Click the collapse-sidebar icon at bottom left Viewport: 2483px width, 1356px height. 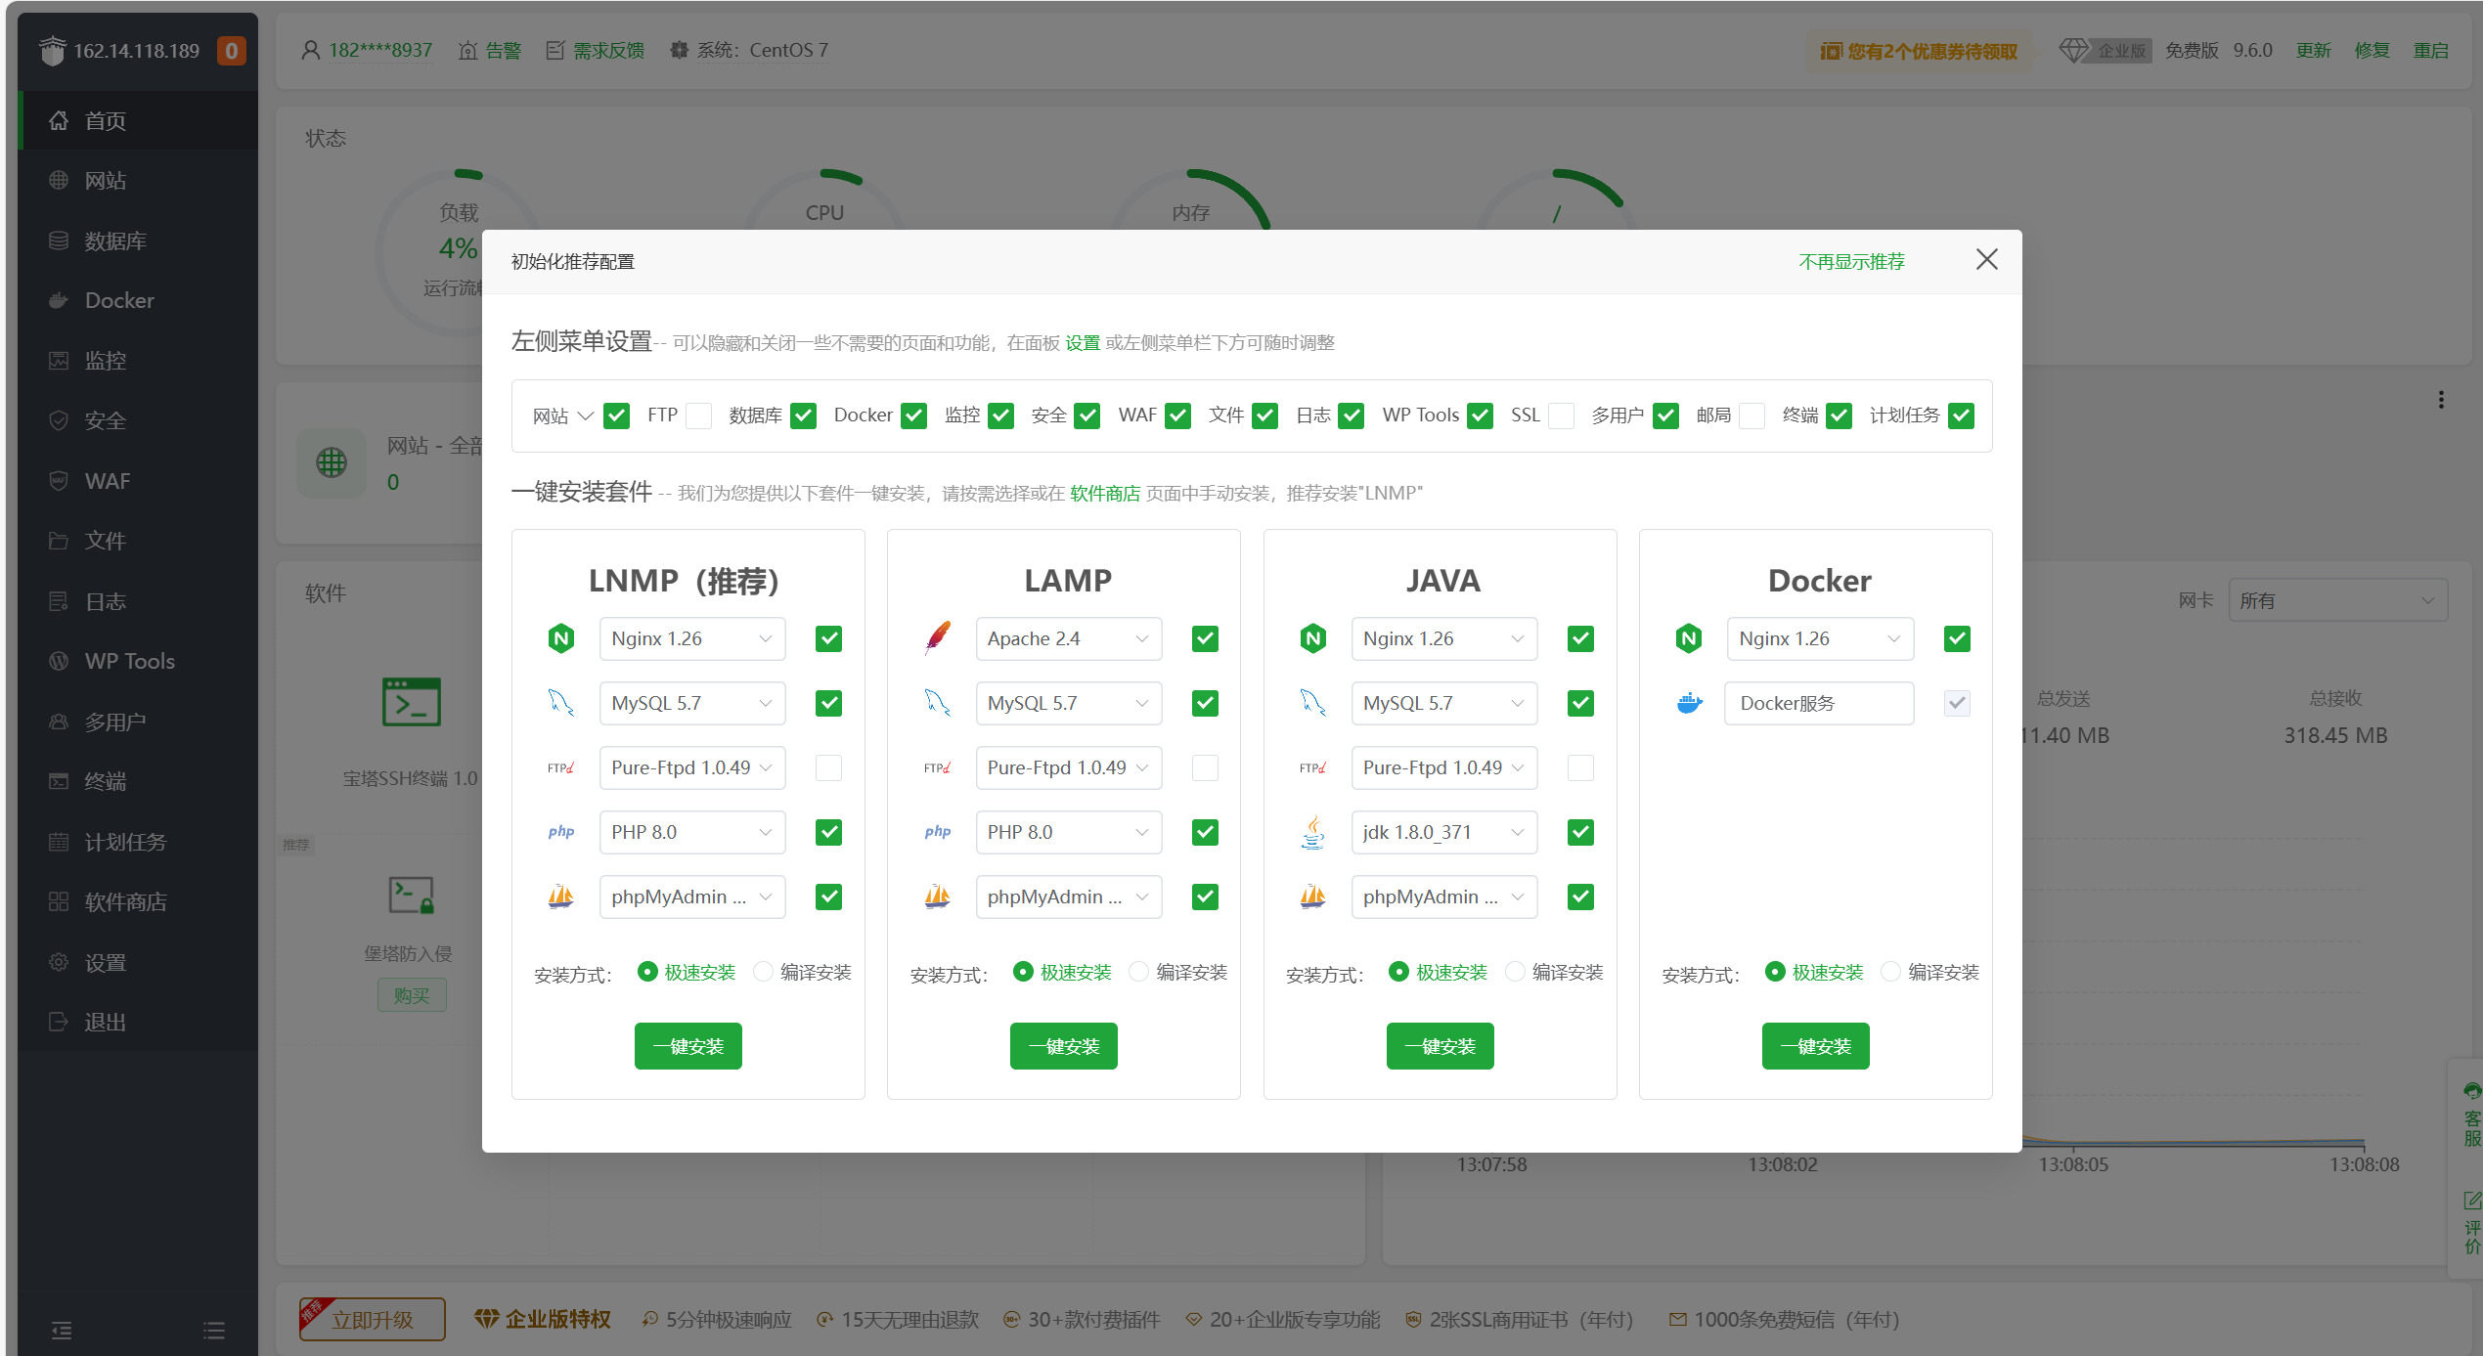pyautogui.click(x=61, y=1330)
